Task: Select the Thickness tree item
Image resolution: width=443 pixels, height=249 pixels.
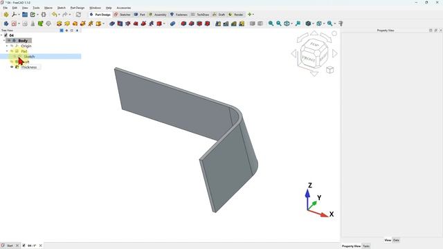Action: (x=29, y=67)
